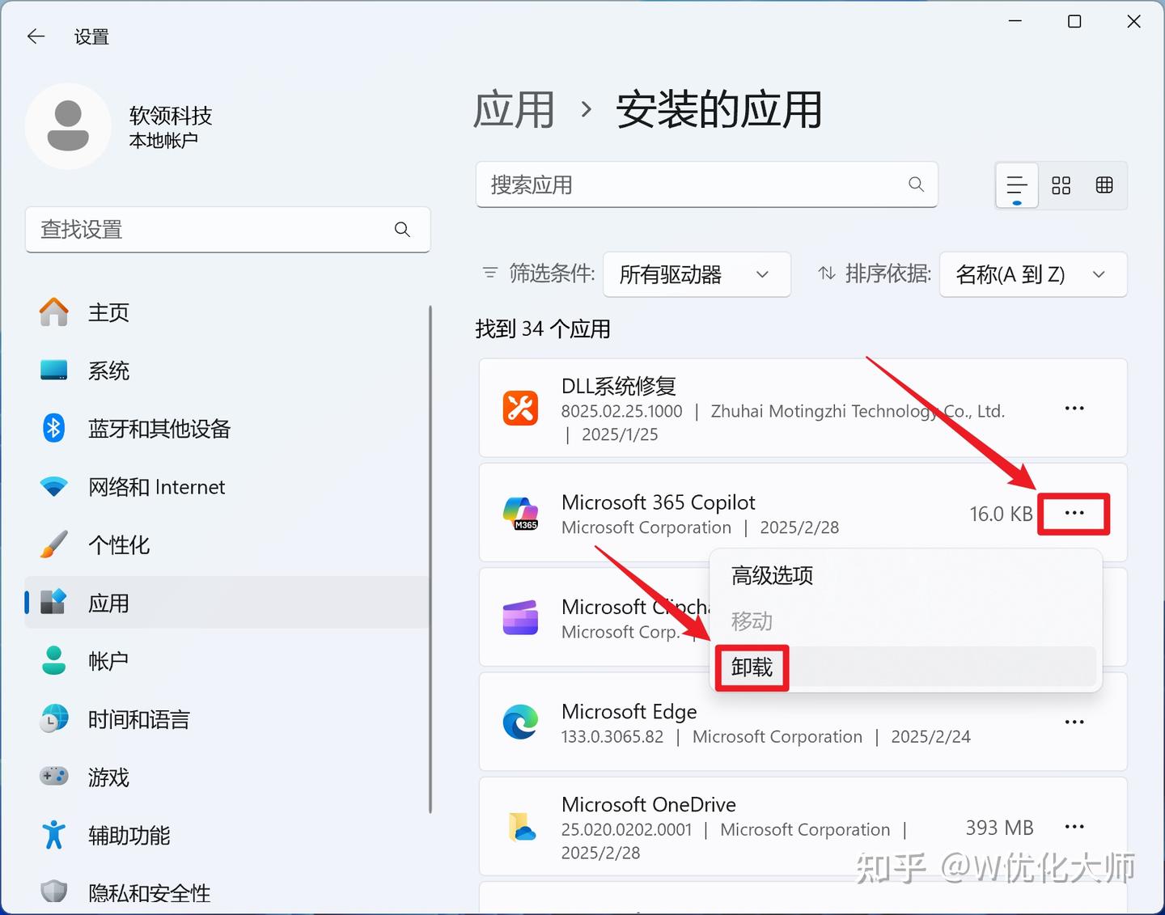
Task: Open more options for Microsoft Edge
Action: [x=1074, y=722]
